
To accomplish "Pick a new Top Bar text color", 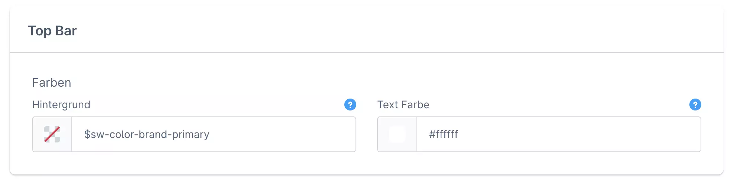I will (397, 134).
